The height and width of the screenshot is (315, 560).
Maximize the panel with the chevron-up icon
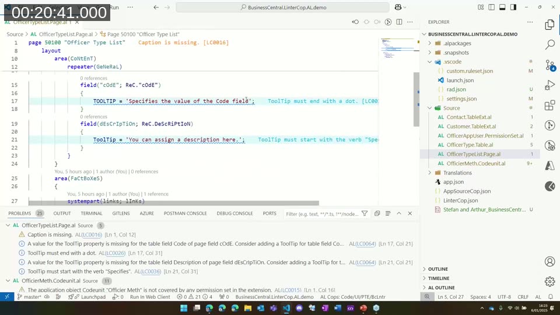[x=399, y=213]
